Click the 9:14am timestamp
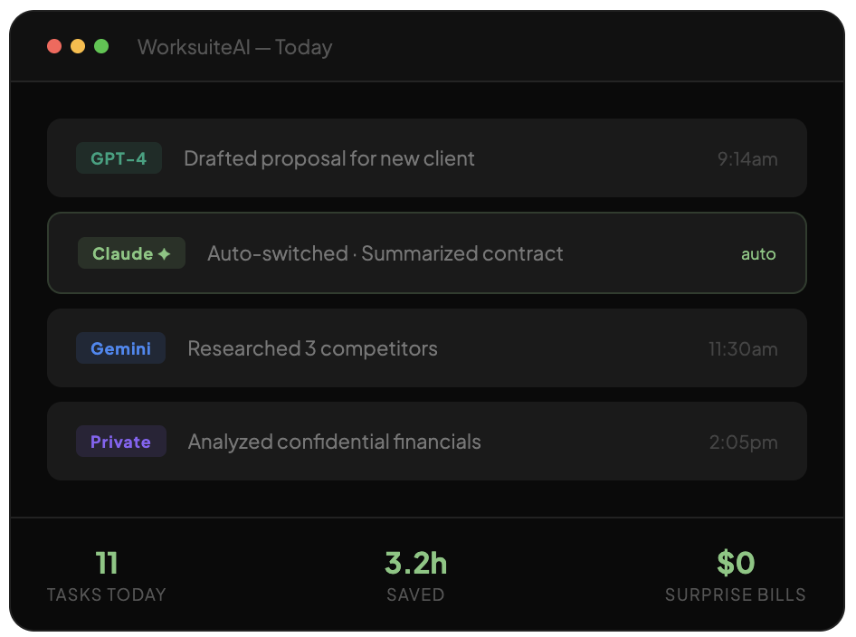This screenshot has height=637, width=856. tap(747, 159)
